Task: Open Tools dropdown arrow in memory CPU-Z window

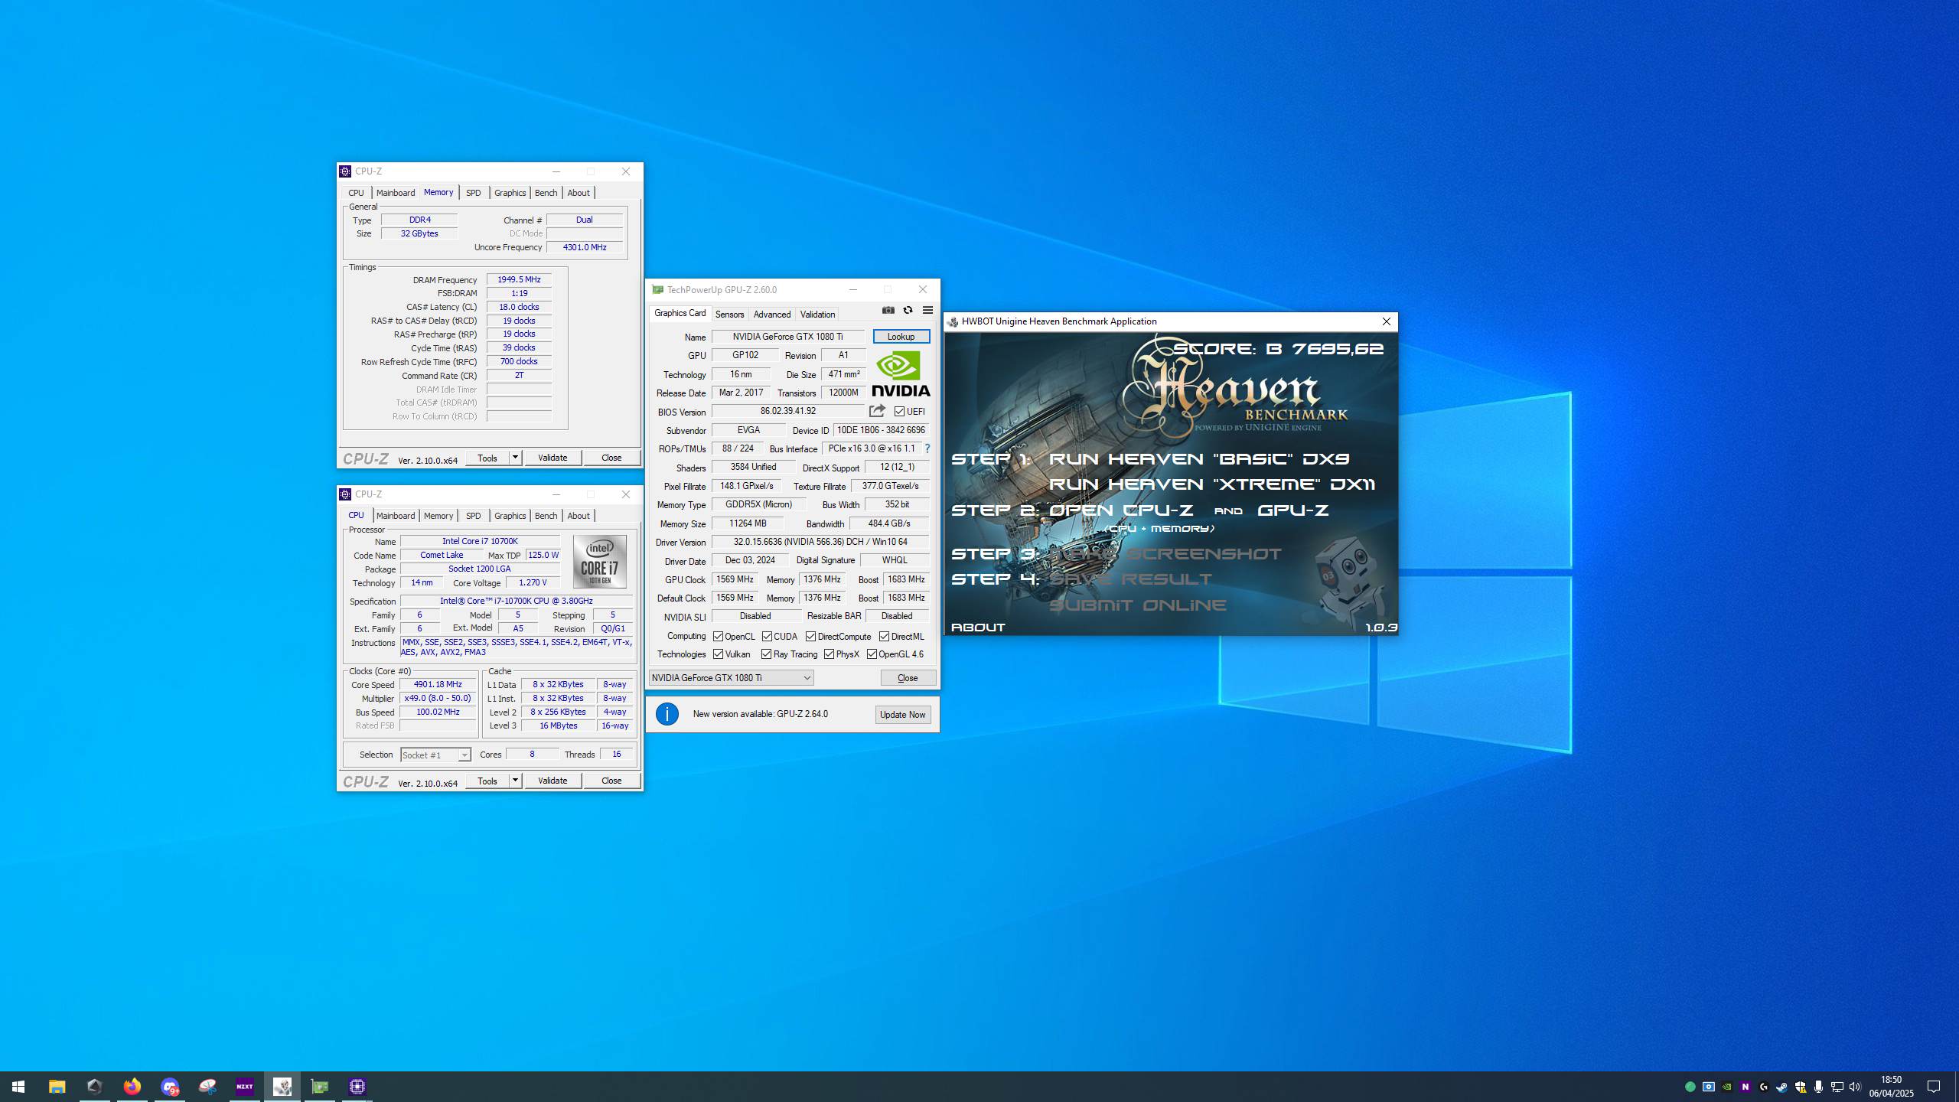Action: coord(515,458)
